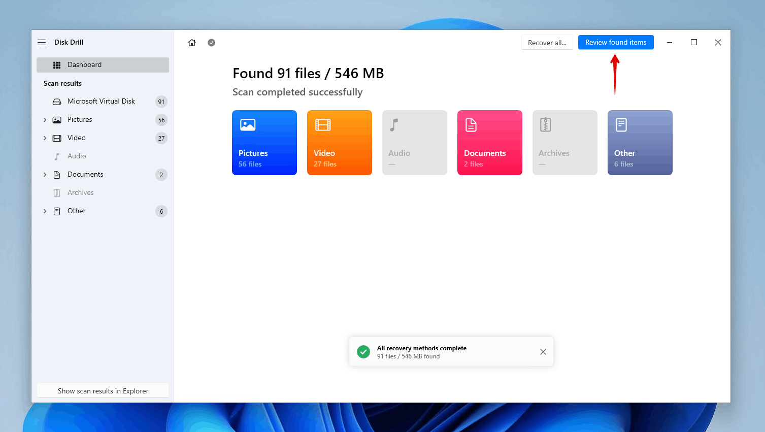Screen dimensions: 765x432
Task: Click the Recover all... button
Action: (x=547, y=43)
